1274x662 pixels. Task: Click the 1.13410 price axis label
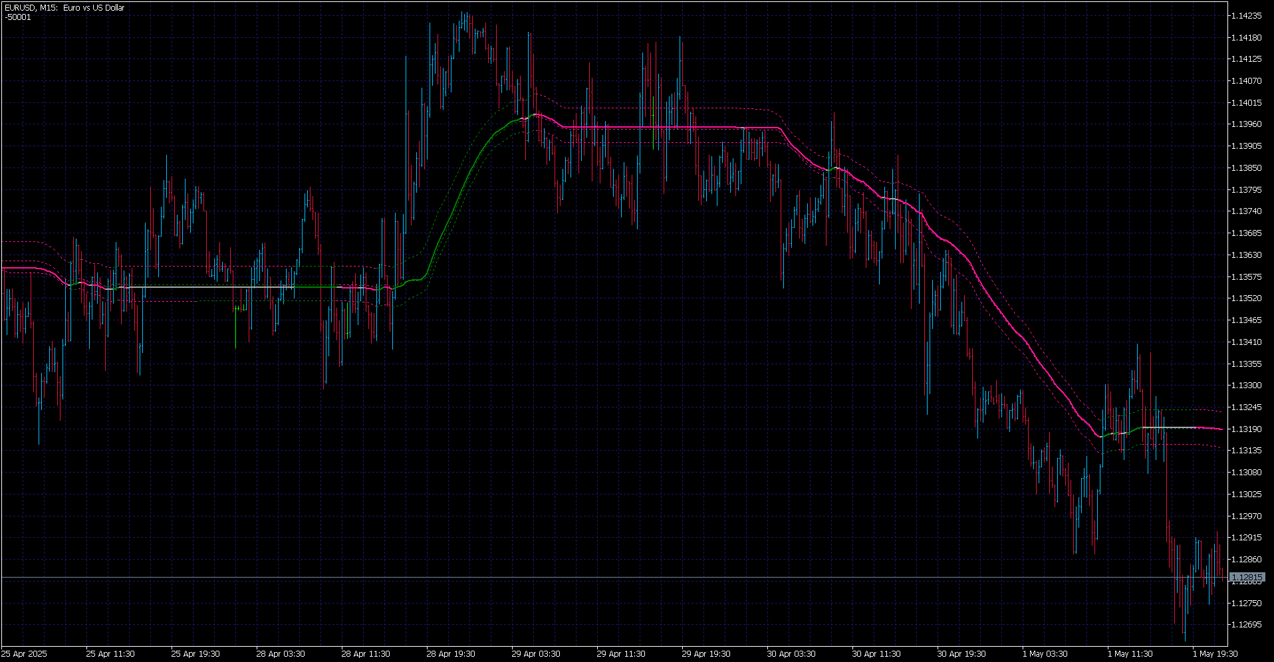pyautogui.click(x=1246, y=342)
